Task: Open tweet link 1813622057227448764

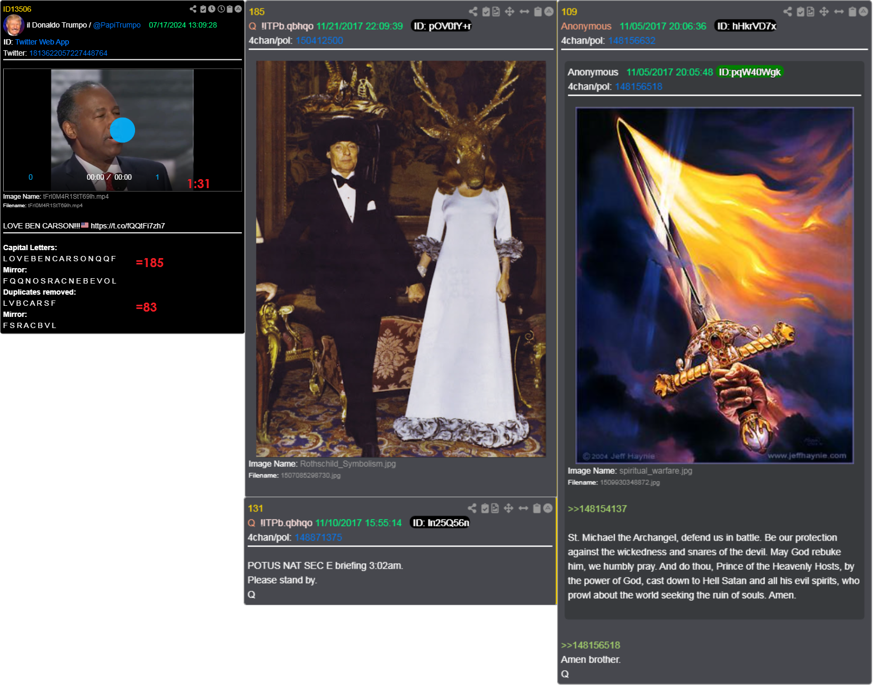Action: pyautogui.click(x=68, y=53)
